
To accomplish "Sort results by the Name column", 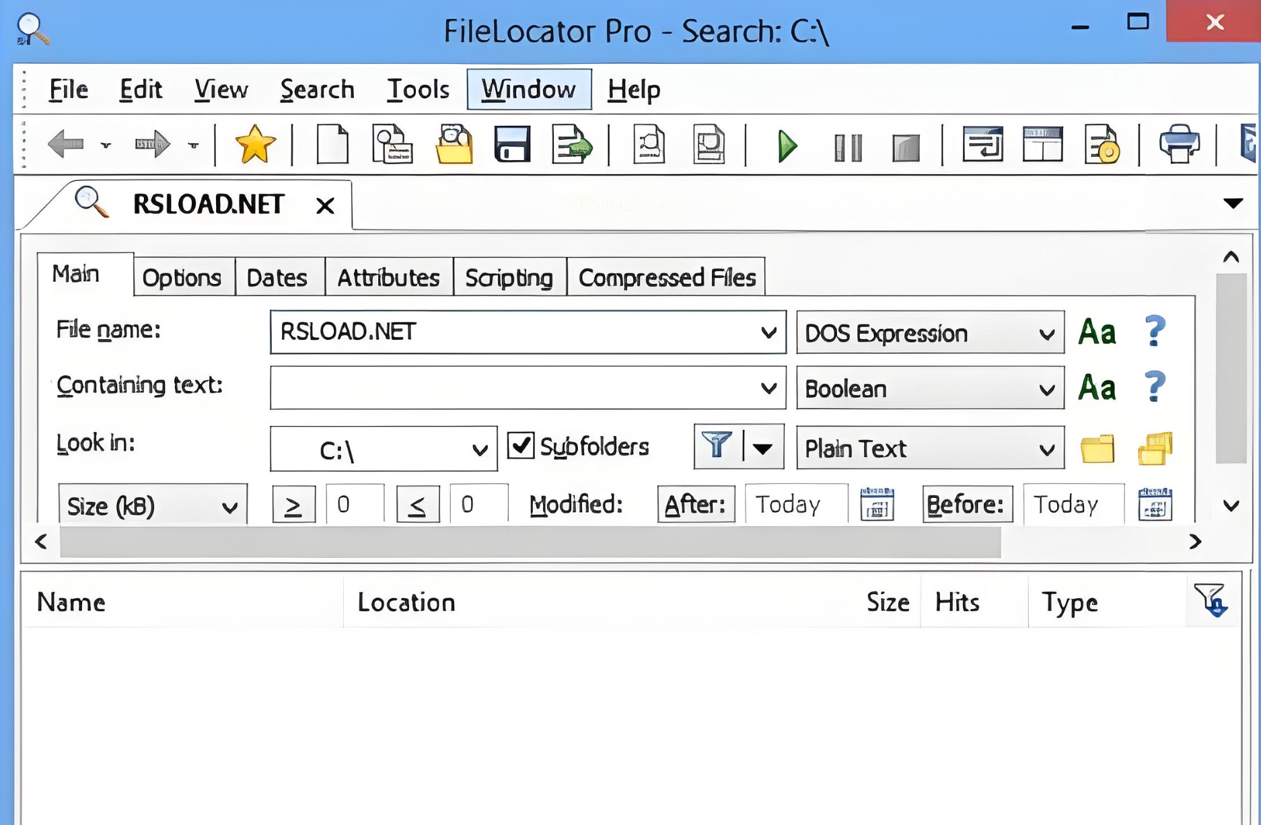I will [184, 602].
